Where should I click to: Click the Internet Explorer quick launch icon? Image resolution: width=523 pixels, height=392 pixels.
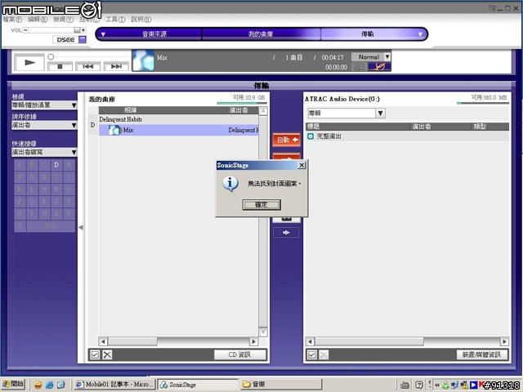pos(49,385)
